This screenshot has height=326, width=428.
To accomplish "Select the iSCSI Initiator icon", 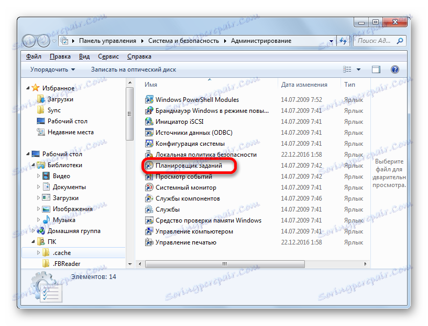I will [x=149, y=122].
